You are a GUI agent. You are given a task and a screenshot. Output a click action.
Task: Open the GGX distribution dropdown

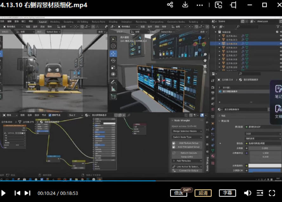click(x=263, y=134)
